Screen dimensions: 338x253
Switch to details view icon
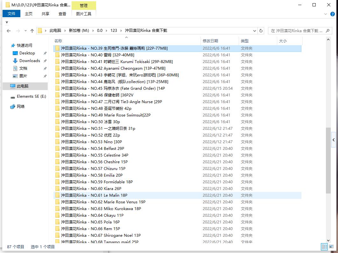(x=324, y=247)
